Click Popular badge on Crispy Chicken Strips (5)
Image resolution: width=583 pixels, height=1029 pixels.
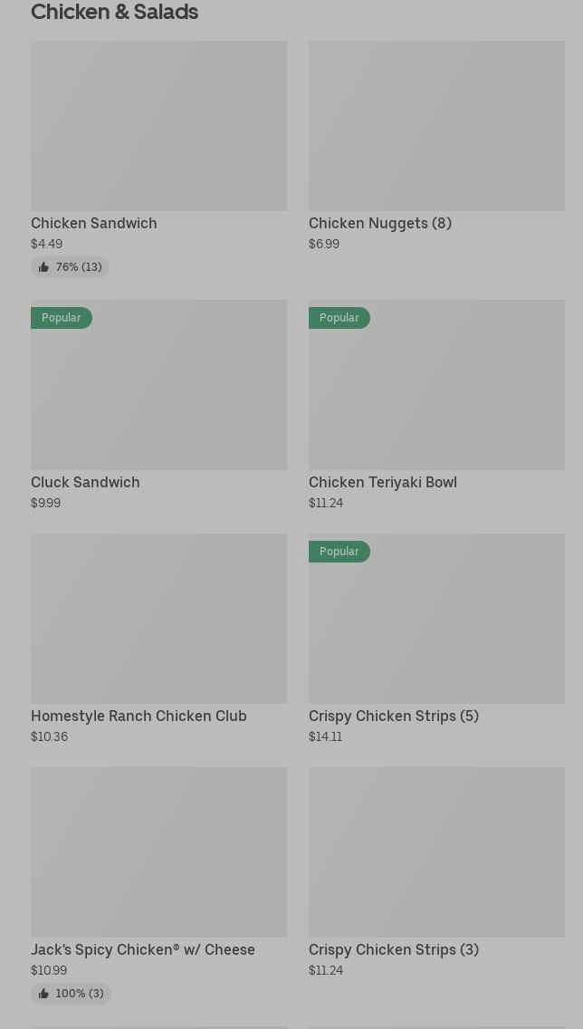click(x=339, y=552)
